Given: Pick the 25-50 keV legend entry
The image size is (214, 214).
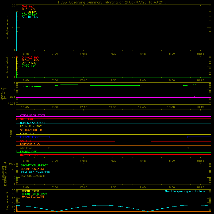Looking at the screenshot, I should coord(29,14).
